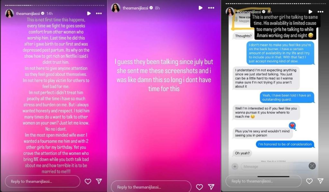Open three-dot menu on the middle story
This screenshot has width=329, height=192.
[211, 8]
